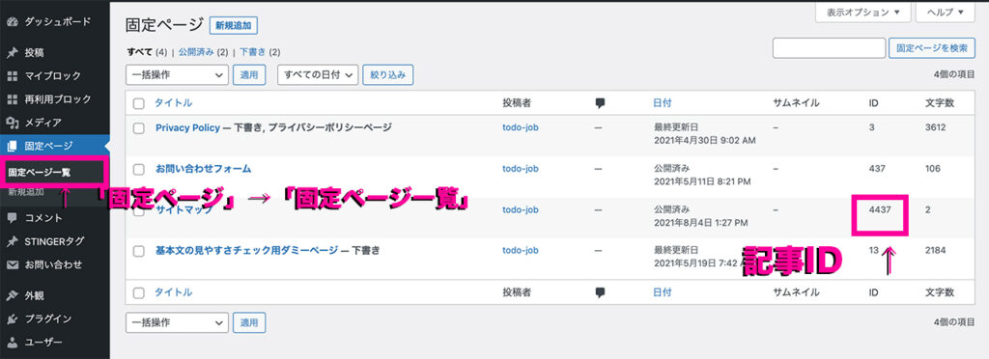Click the 投稿 pin icon in sidebar
Viewport: 989px width, 359px height.
12,53
